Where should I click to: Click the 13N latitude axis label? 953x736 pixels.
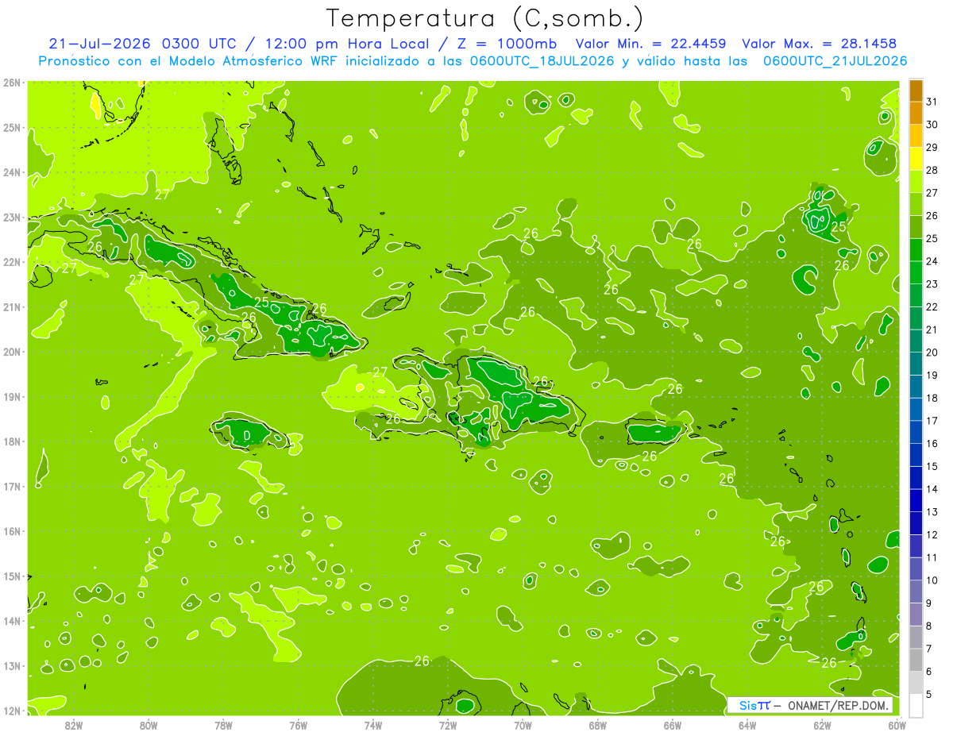click(12, 666)
